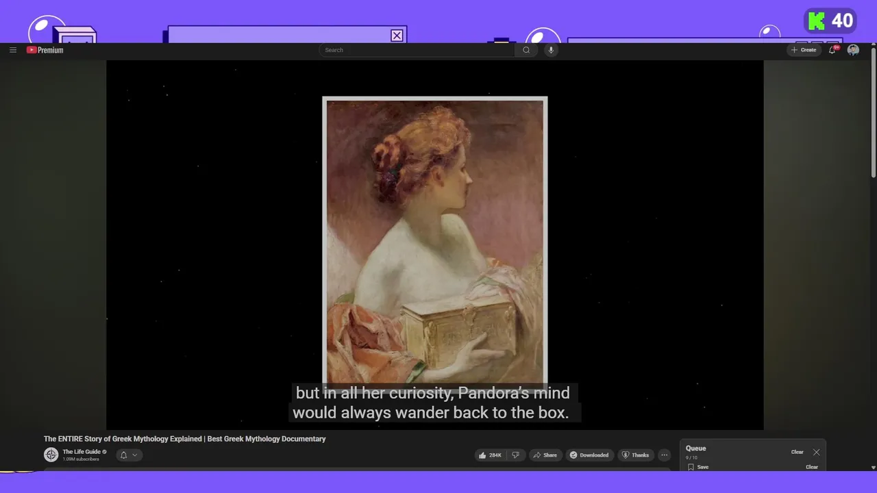Click the page vertical scrollbar
The height and width of the screenshot is (493, 877).
point(873,113)
